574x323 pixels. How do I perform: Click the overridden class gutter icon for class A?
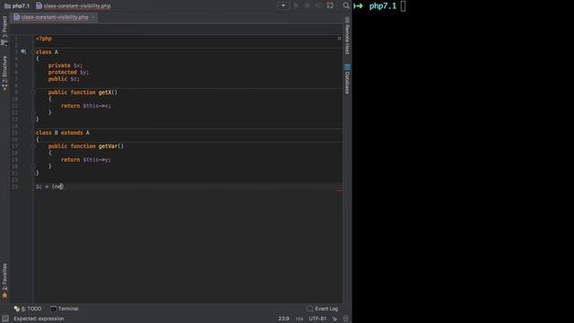coord(23,52)
